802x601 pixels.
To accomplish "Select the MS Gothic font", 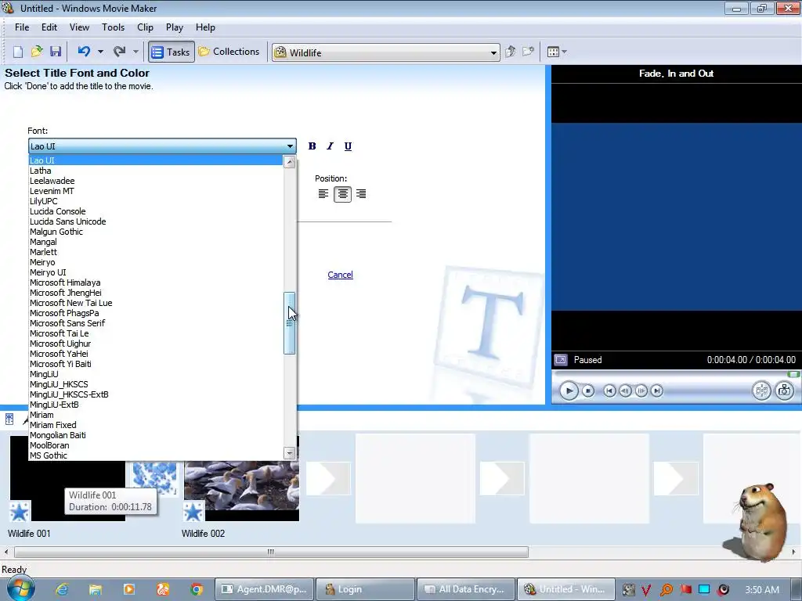I will point(156,455).
